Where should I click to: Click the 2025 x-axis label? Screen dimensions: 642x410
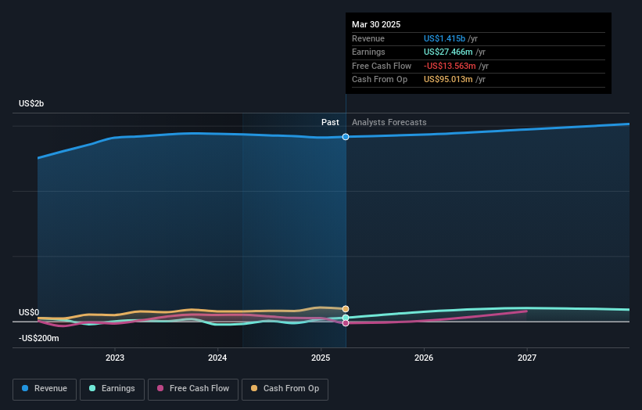coord(321,358)
